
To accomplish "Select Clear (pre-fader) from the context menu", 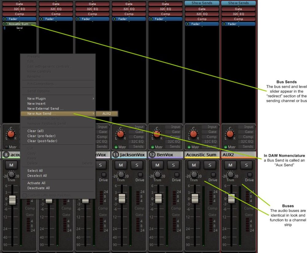I will tap(41, 136).
